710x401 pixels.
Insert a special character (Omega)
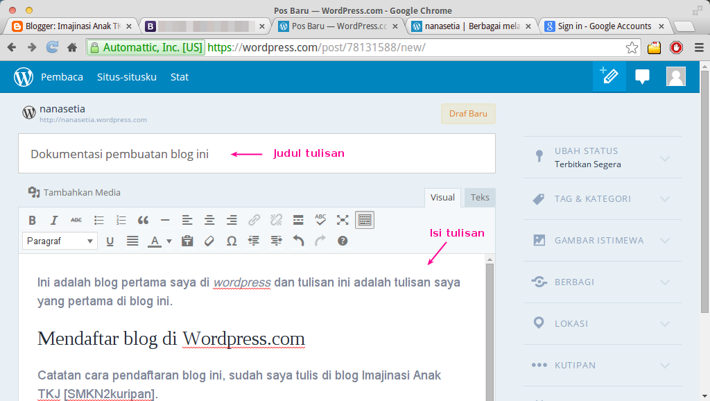232,241
